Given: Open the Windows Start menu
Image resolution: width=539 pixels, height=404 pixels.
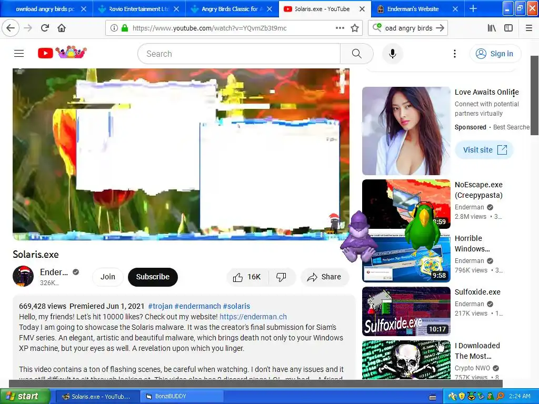Looking at the screenshot, I should pos(25,397).
